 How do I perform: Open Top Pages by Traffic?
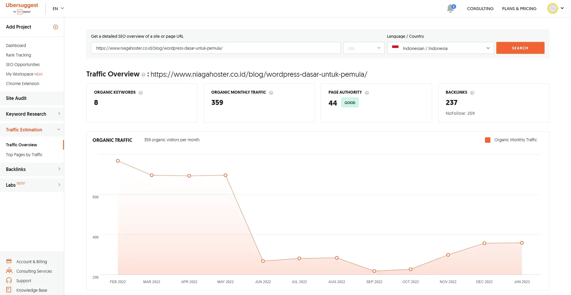(24, 155)
